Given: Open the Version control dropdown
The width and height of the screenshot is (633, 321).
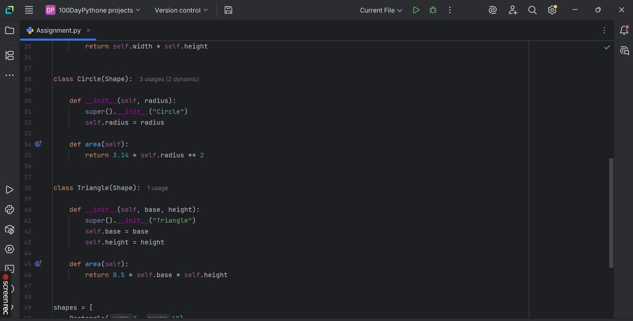Looking at the screenshot, I should click(181, 10).
